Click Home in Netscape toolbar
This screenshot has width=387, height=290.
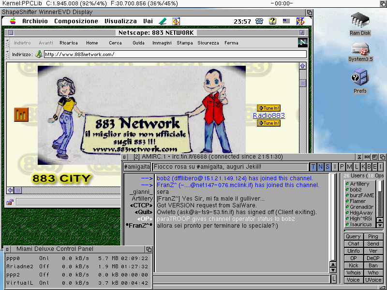92,43
